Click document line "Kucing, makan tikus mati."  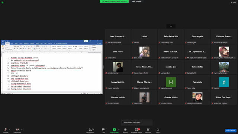coord(21,89)
